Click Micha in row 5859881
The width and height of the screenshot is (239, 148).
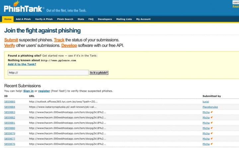click(206, 123)
